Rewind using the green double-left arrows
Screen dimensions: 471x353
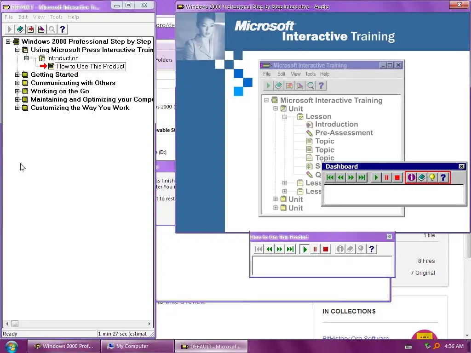(x=269, y=249)
